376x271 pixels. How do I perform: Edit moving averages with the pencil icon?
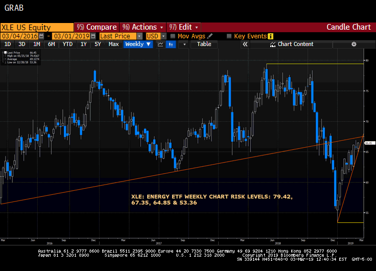(210, 36)
